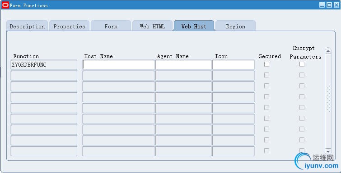Maximize the Form Functions window
The width and height of the screenshot is (341, 173).
tap(329, 5)
